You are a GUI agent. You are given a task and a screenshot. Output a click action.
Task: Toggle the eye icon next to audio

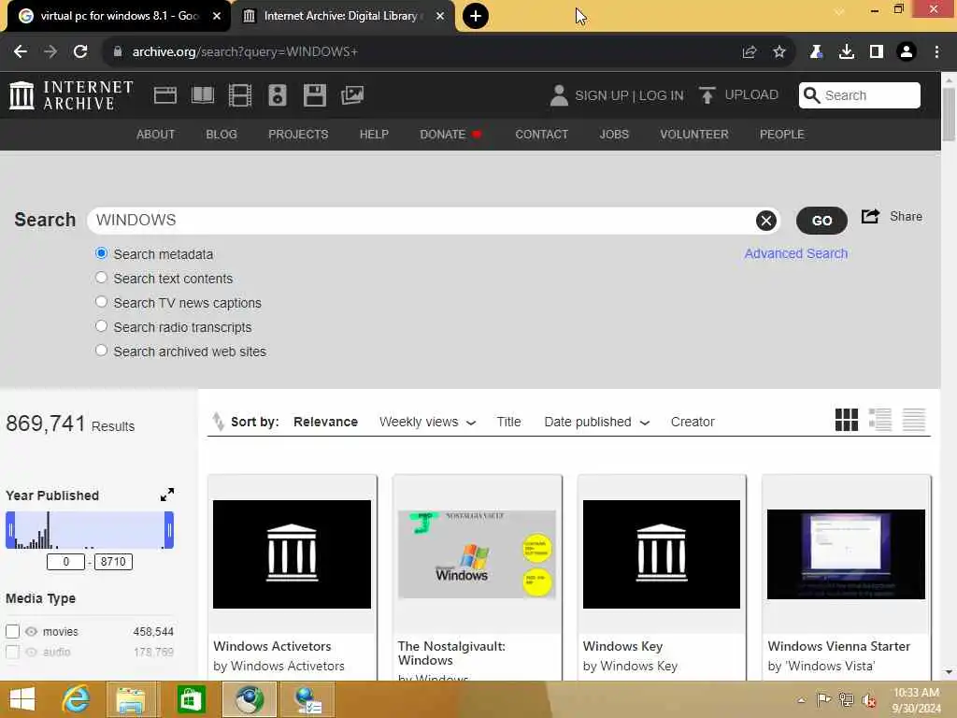(x=31, y=652)
